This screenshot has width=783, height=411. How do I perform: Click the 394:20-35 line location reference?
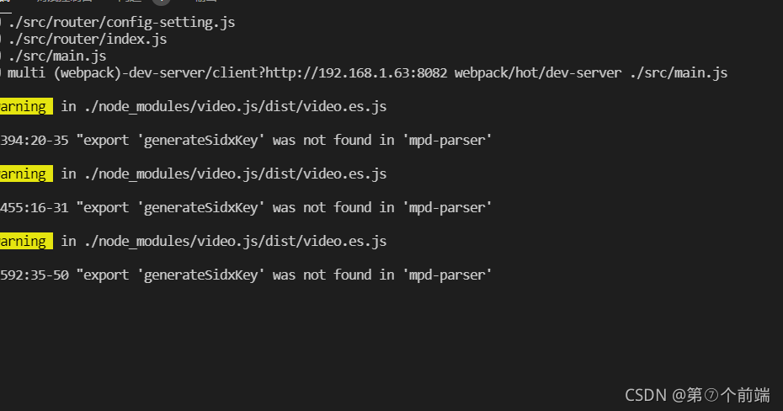point(35,141)
